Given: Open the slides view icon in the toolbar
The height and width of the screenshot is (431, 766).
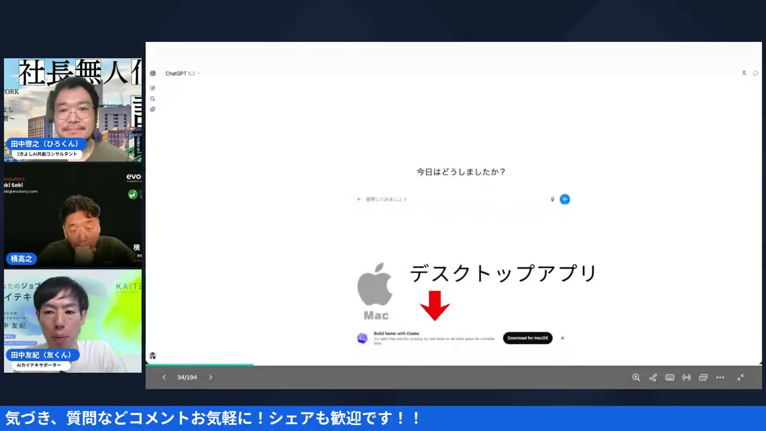Looking at the screenshot, I should coord(703,377).
